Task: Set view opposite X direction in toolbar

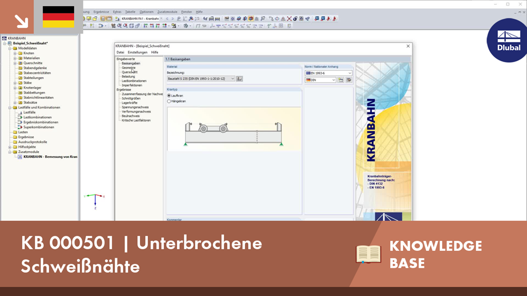Action: pyautogui.click(x=164, y=26)
